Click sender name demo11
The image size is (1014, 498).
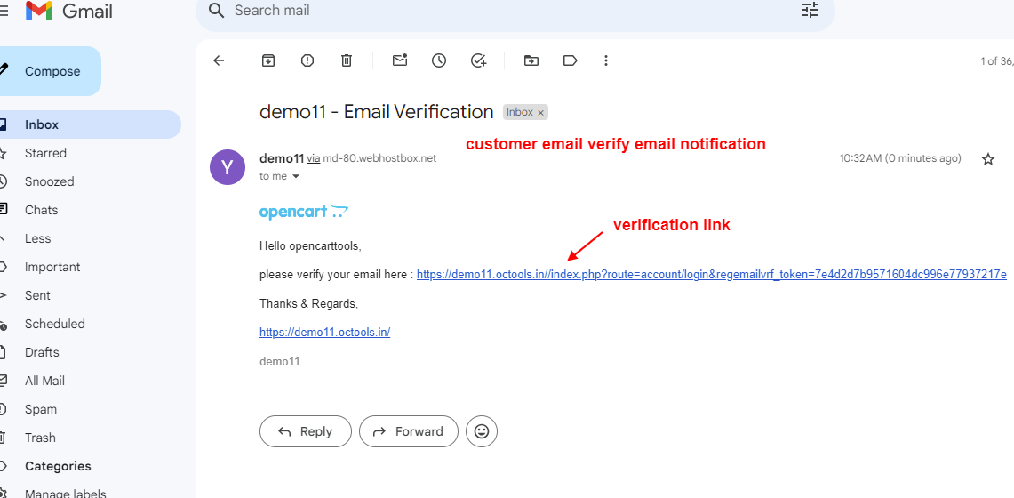pyautogui.click(x=282, y=158)
